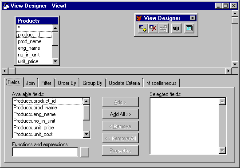Select product_id in the Products table
Screen dimensions: 240x168
(34, 35)
